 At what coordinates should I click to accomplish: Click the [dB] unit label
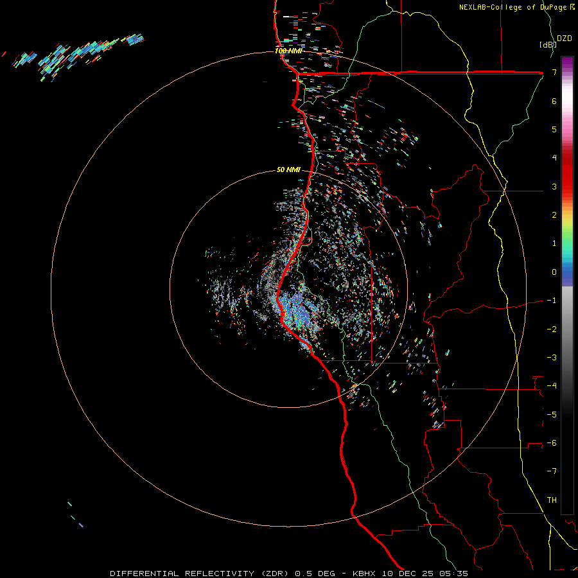[547, 44]
